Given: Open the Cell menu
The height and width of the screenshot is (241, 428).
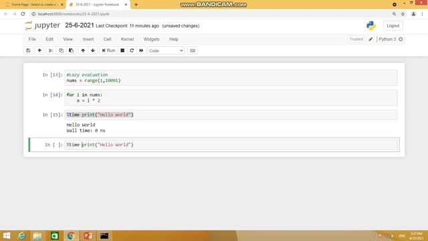Looking at the screenshot, I should (107, 39).
